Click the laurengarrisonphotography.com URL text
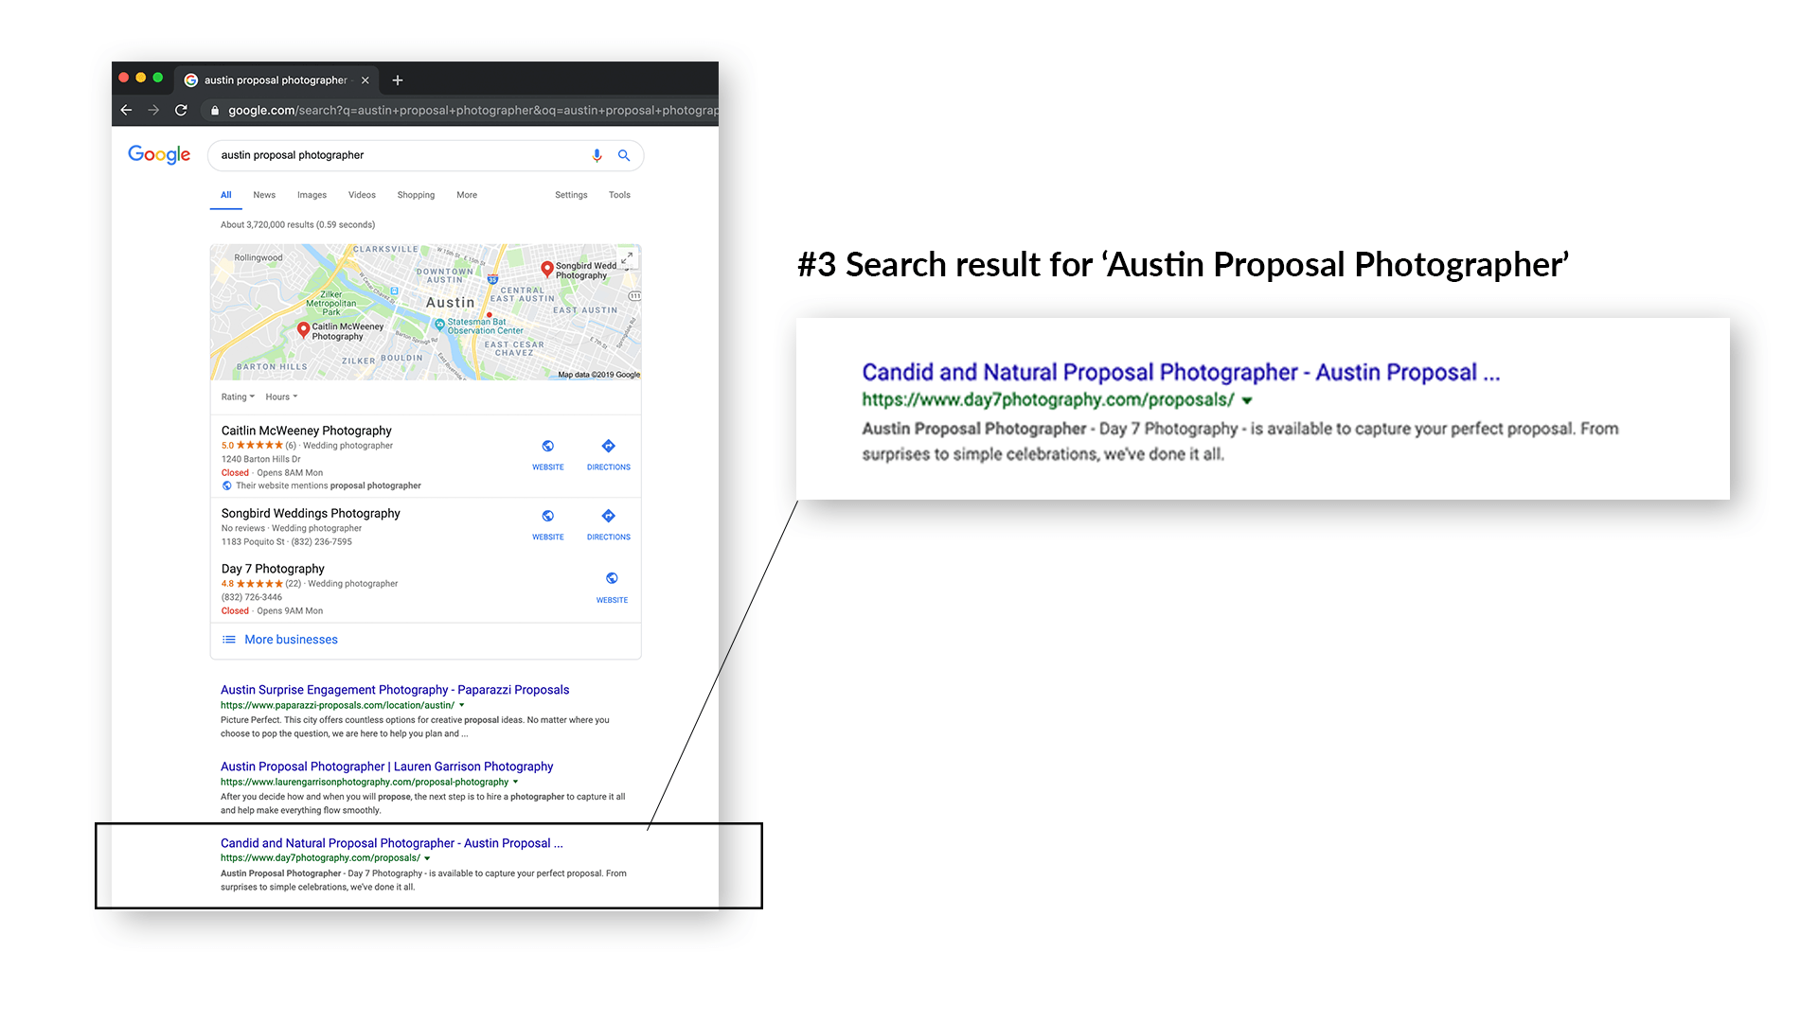 click(x=365, y=783)
